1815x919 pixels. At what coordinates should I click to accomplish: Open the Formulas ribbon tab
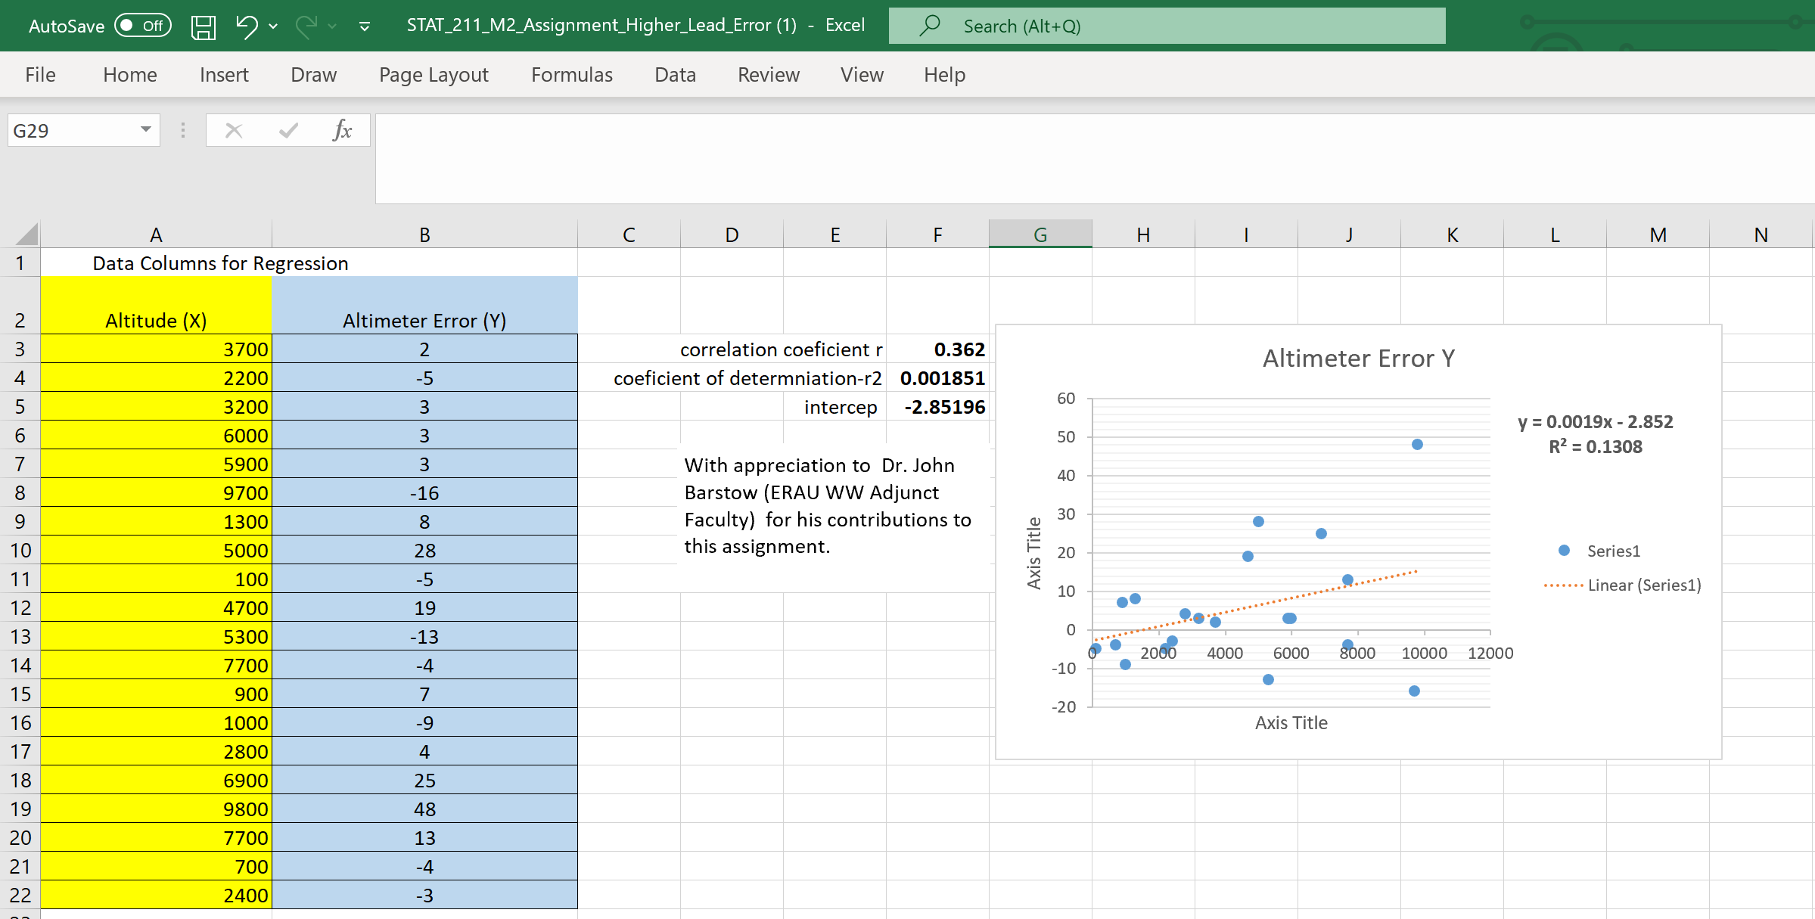coord(571,75)
